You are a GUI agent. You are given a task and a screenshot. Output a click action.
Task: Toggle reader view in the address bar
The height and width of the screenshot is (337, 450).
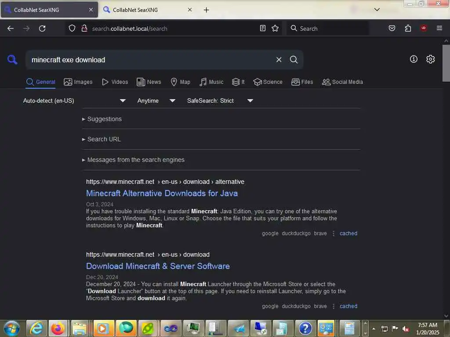click(263, 28)
